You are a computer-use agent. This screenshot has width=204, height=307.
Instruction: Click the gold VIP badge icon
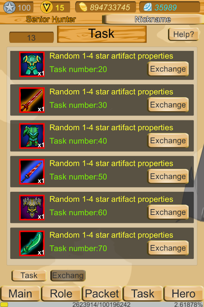click(x=46, y=7)
